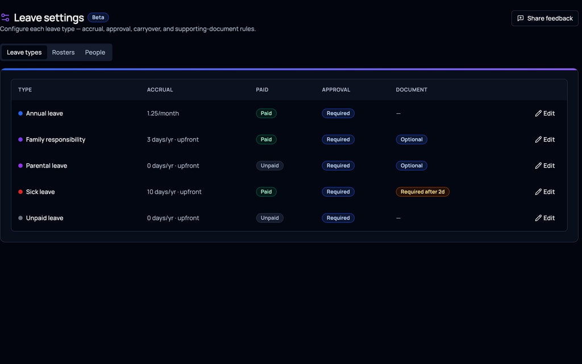Viewport: 582px width, 364px height.
Task: Click the Type column header
Action: click(x=25, y=89)
